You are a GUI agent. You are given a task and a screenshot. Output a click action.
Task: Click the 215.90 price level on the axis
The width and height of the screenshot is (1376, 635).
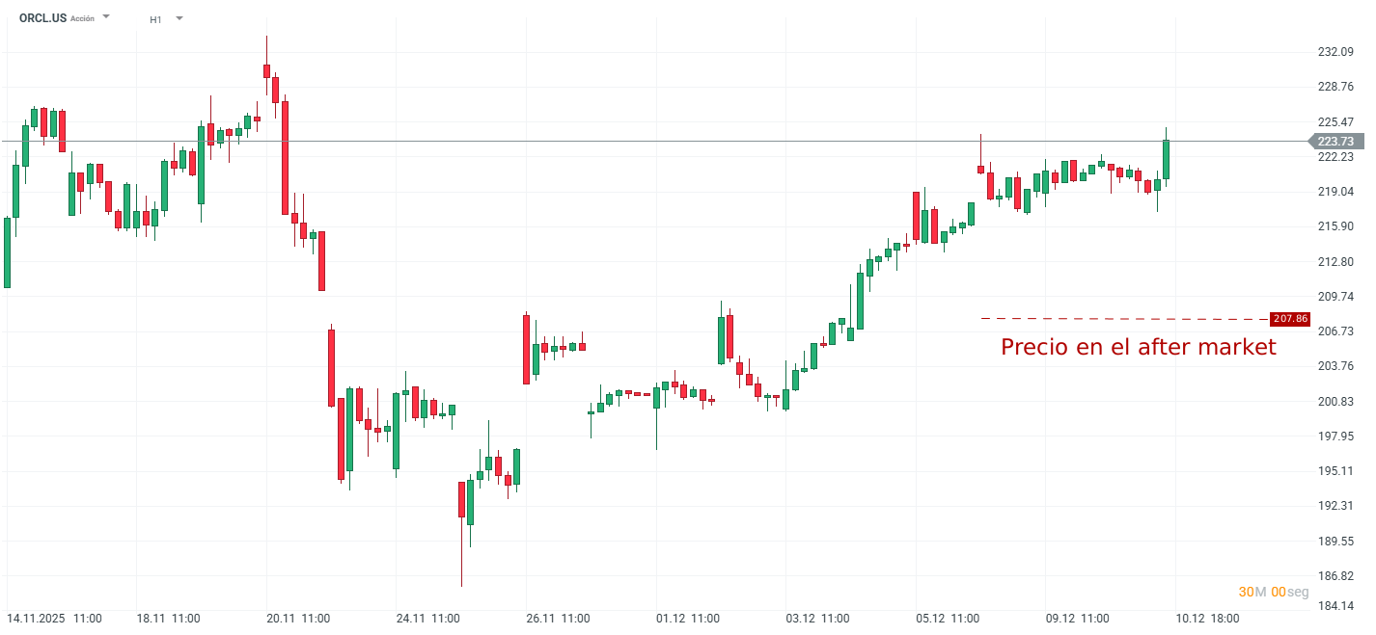pyautogui.click(x=1335, y=228)
